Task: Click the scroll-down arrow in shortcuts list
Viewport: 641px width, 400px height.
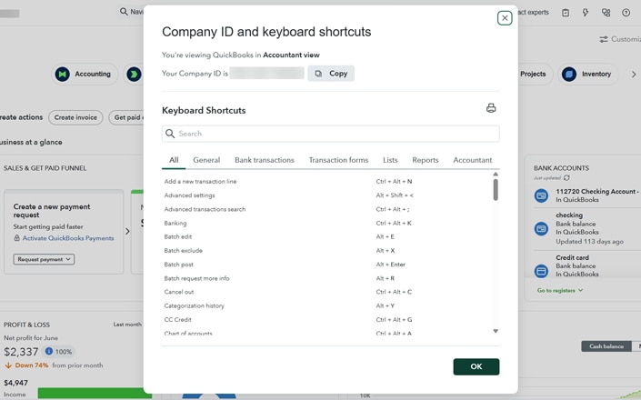Action: (x=496, y=331)
